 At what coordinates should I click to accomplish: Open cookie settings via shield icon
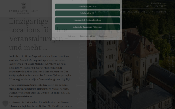coord(5,103)
